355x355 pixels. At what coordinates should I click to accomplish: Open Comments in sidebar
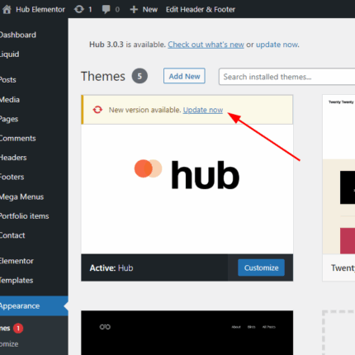pos(17,138)
